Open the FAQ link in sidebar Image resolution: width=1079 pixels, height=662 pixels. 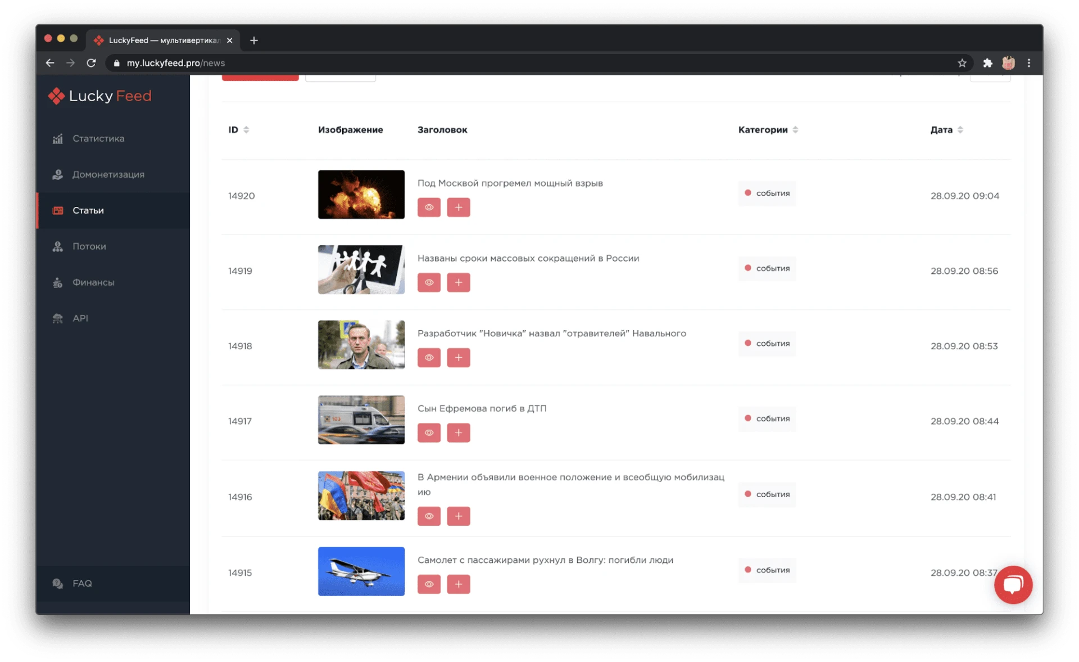[81, 583]
